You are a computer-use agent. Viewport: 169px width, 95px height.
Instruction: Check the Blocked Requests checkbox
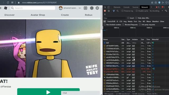123,25
